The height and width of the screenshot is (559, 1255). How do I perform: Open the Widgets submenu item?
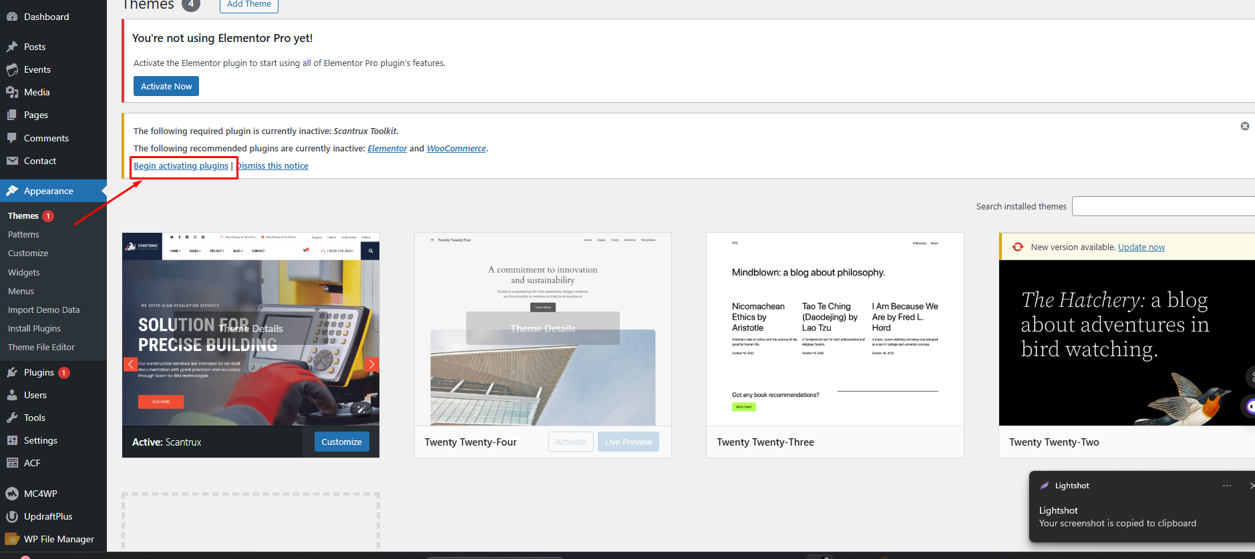(x=24, y=272)
